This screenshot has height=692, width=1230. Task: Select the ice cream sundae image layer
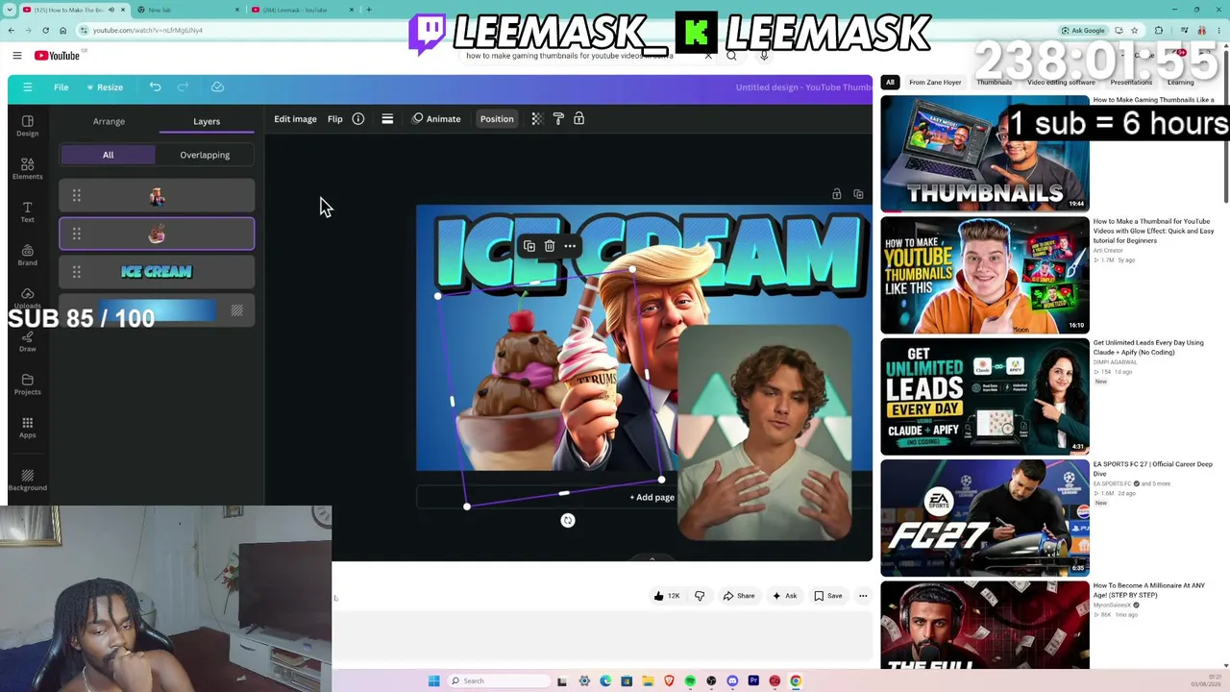tap(157, 234)
